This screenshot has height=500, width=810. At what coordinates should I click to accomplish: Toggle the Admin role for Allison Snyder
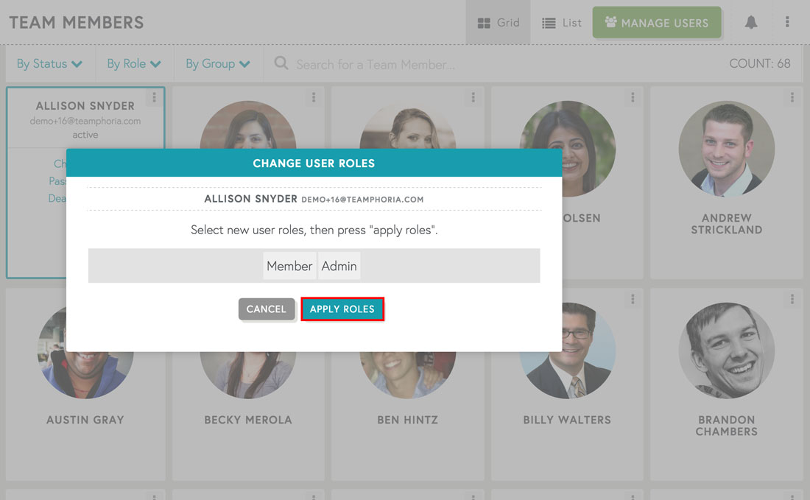click(339, 266)
